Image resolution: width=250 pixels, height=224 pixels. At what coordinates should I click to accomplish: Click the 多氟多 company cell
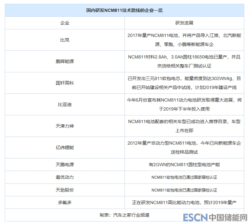pyautogui.click(x=65, y=203)
